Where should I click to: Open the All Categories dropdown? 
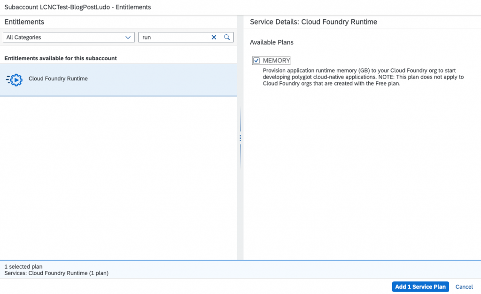[x=69, y=37]
